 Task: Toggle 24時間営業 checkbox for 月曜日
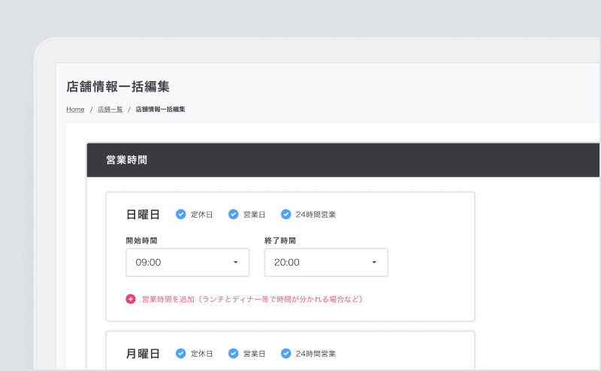point(285,354)
